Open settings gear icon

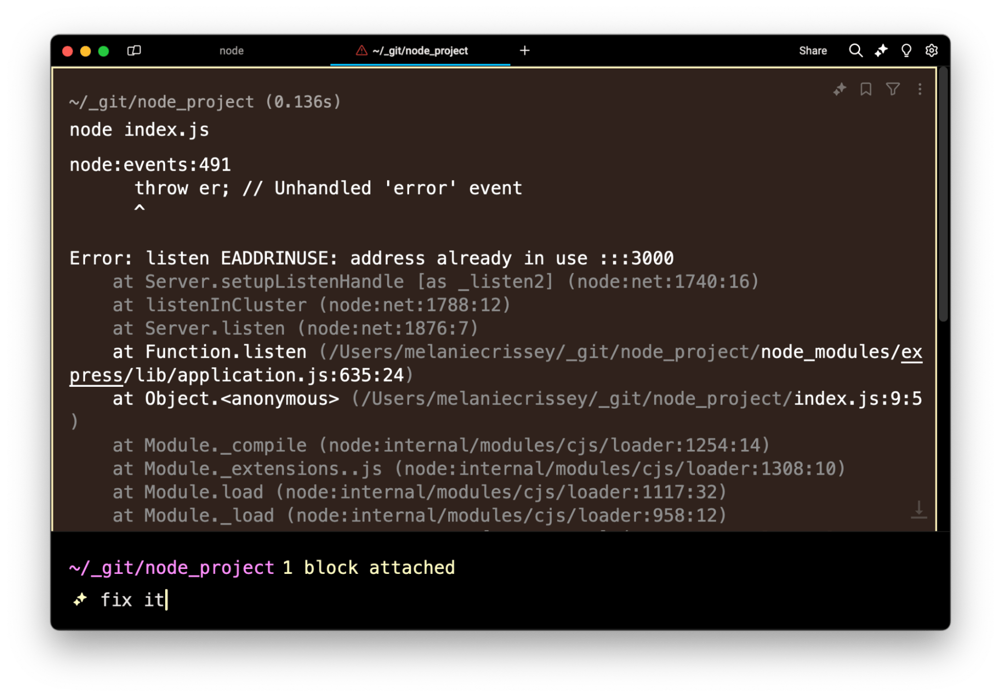[x=931, y=51]
